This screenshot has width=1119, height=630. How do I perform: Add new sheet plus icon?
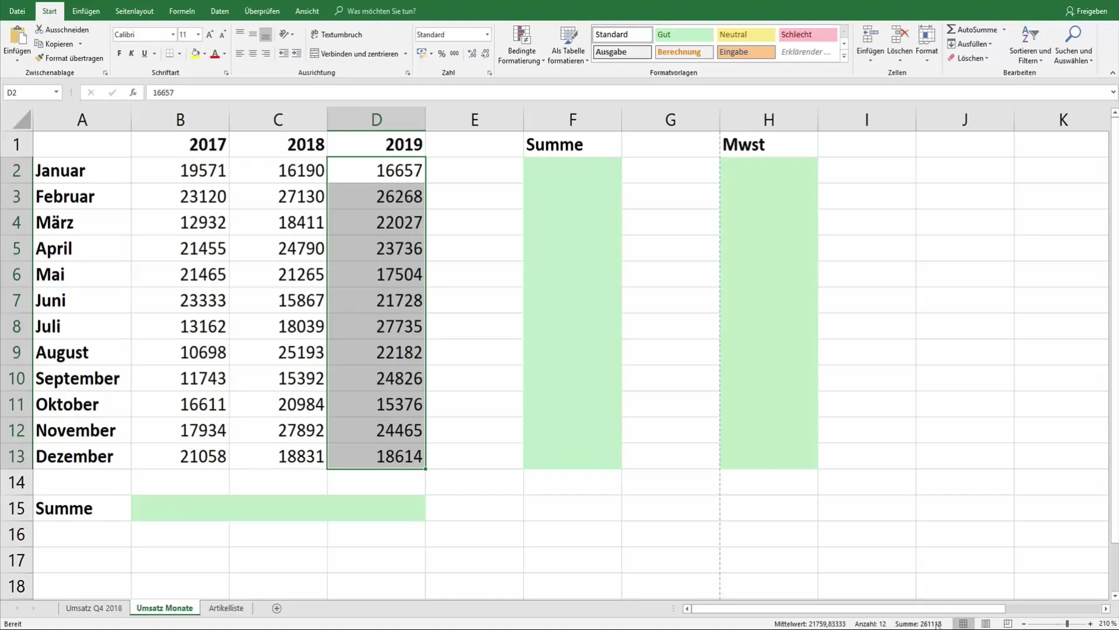pos(277,608)
